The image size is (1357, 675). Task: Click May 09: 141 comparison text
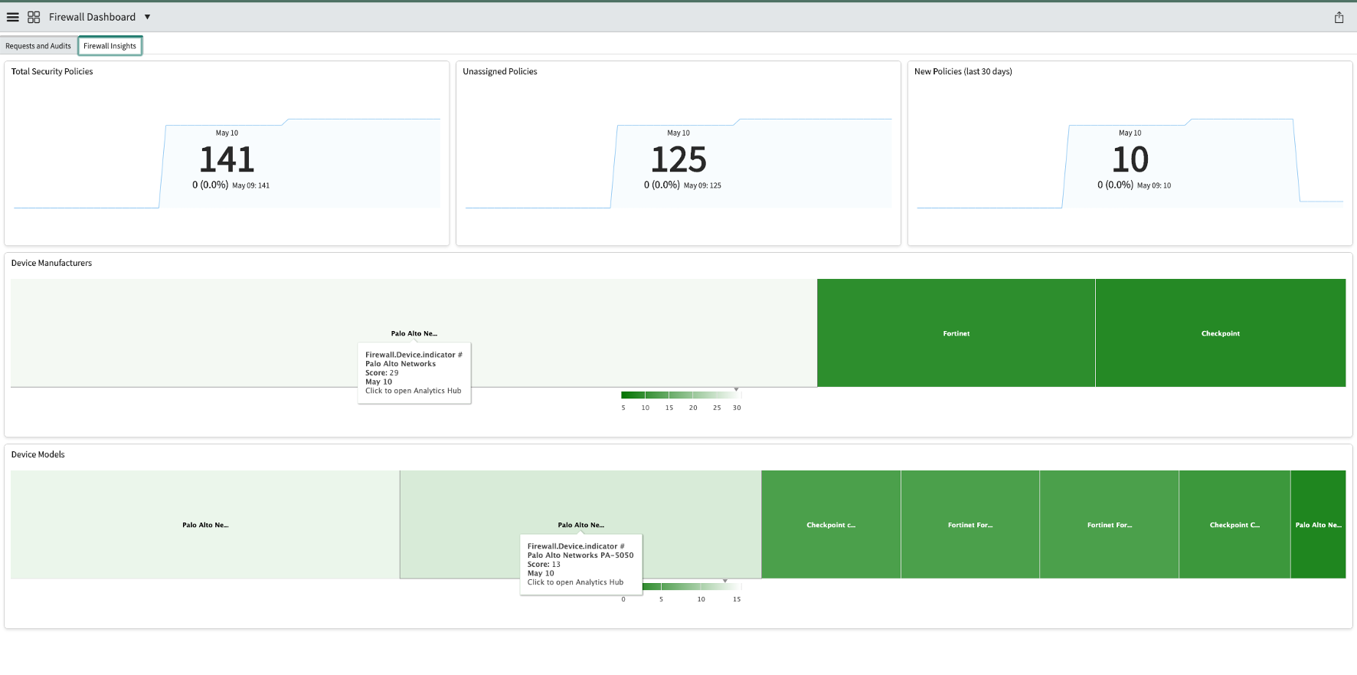251,185
